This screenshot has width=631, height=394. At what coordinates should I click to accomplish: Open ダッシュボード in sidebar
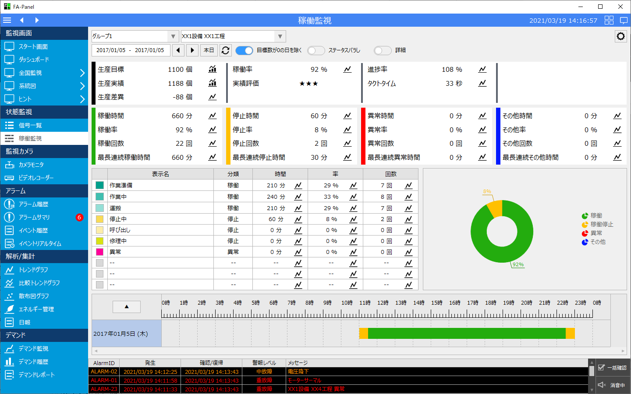(44, 60)
